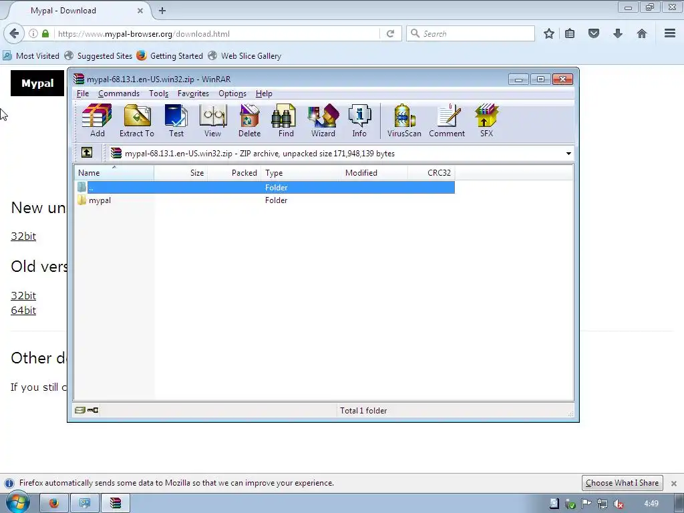Sort by the Modified column header
This screenshot has height=513, width=684.
[x=374, y=173]
